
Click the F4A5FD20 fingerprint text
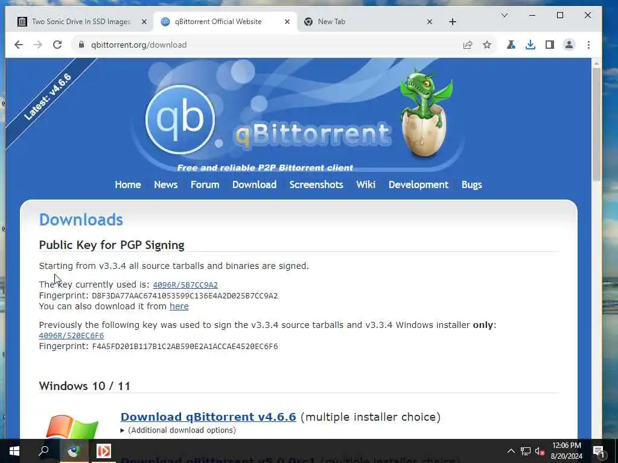(185, 347)
